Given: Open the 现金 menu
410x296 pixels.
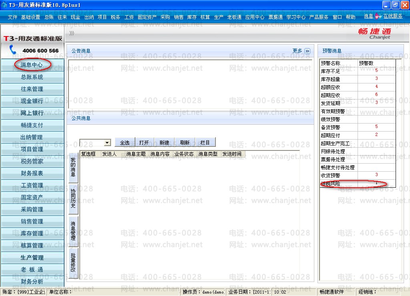Looking at the screenshot, I should 75,17.
